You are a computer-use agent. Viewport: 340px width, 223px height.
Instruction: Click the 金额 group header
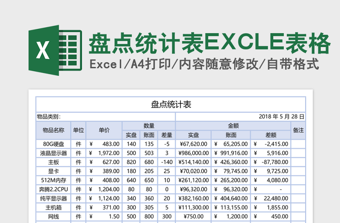point(233,125)
